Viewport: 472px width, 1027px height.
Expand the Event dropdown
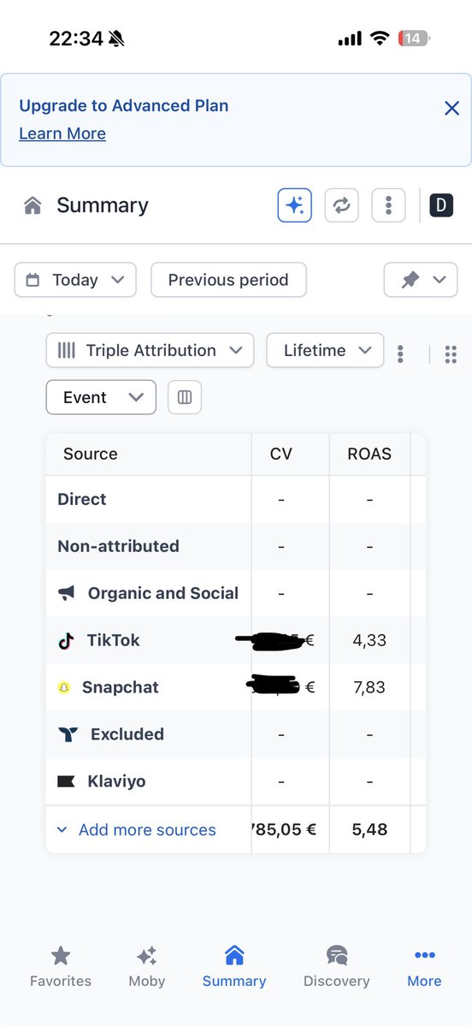coord(101,397)
